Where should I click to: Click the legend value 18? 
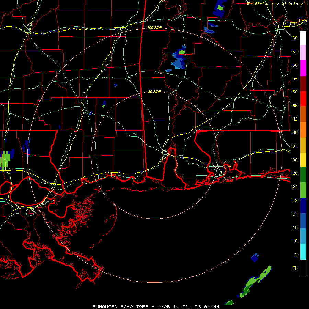[x=295, y=201]
